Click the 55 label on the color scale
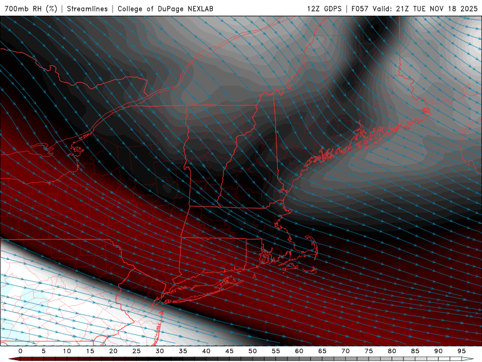482x362 pixels. (x=276, y=351)
